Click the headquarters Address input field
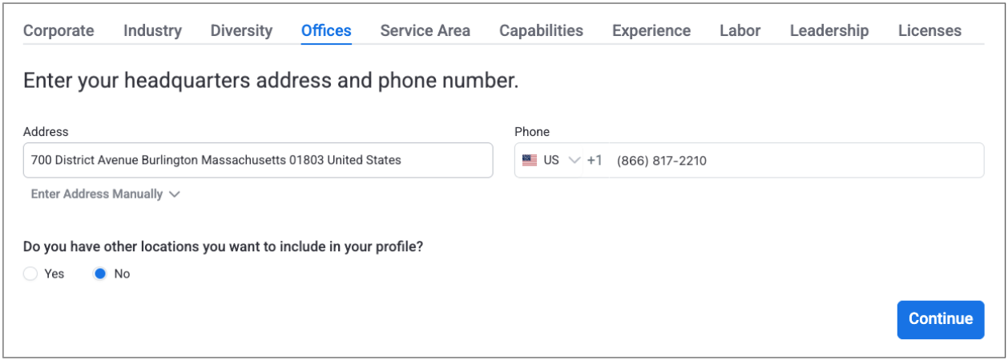1008x360 pixels. tap(257, 160)
